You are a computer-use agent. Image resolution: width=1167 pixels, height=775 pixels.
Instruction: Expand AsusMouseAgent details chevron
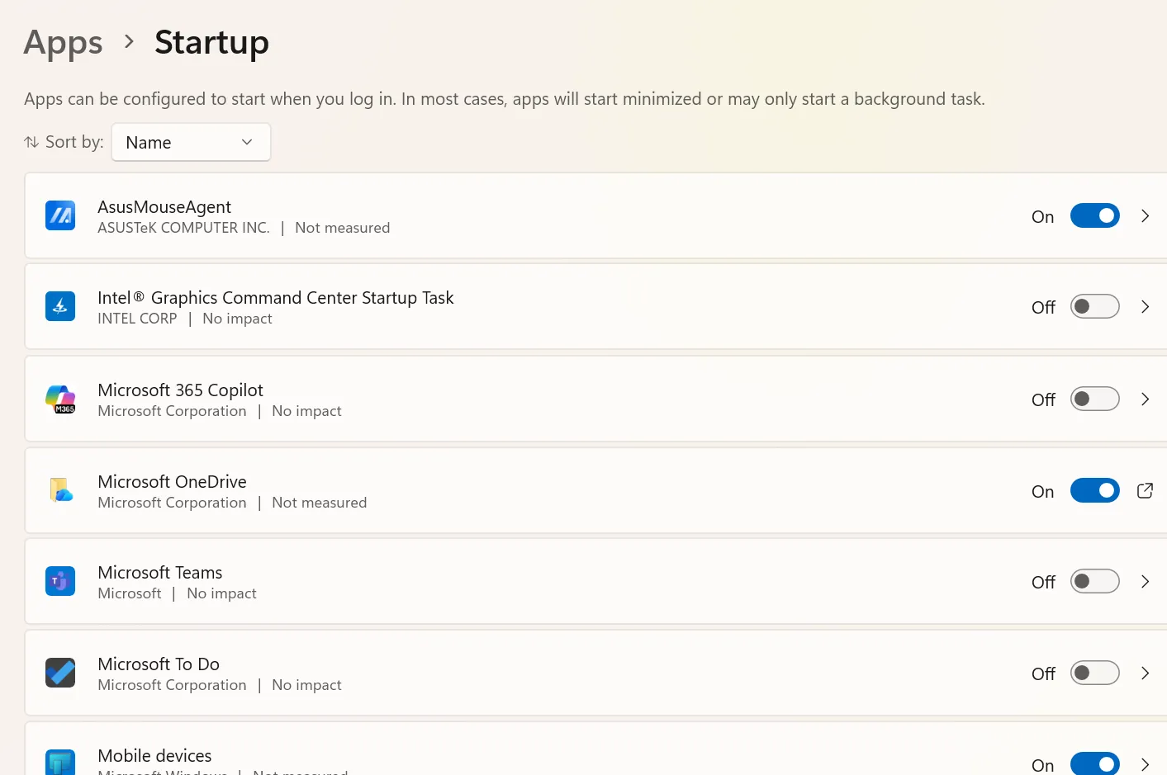coord(1145,215)
